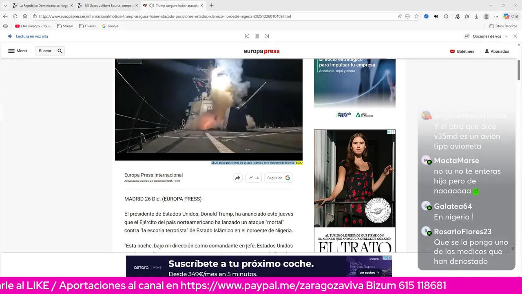Open the browser home page

pyautogui.click(x=25, y=16)
